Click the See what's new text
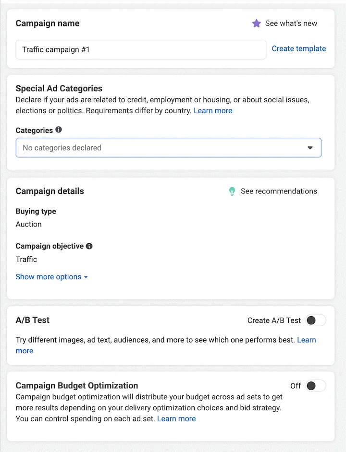Viewport: 346px width, 452px height. 291,24
